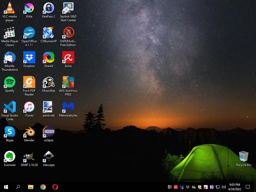The width and height of the screenshot is (256, 192).
Task: Click the Dropbox tray icon
Action: (x=187, y=187)
